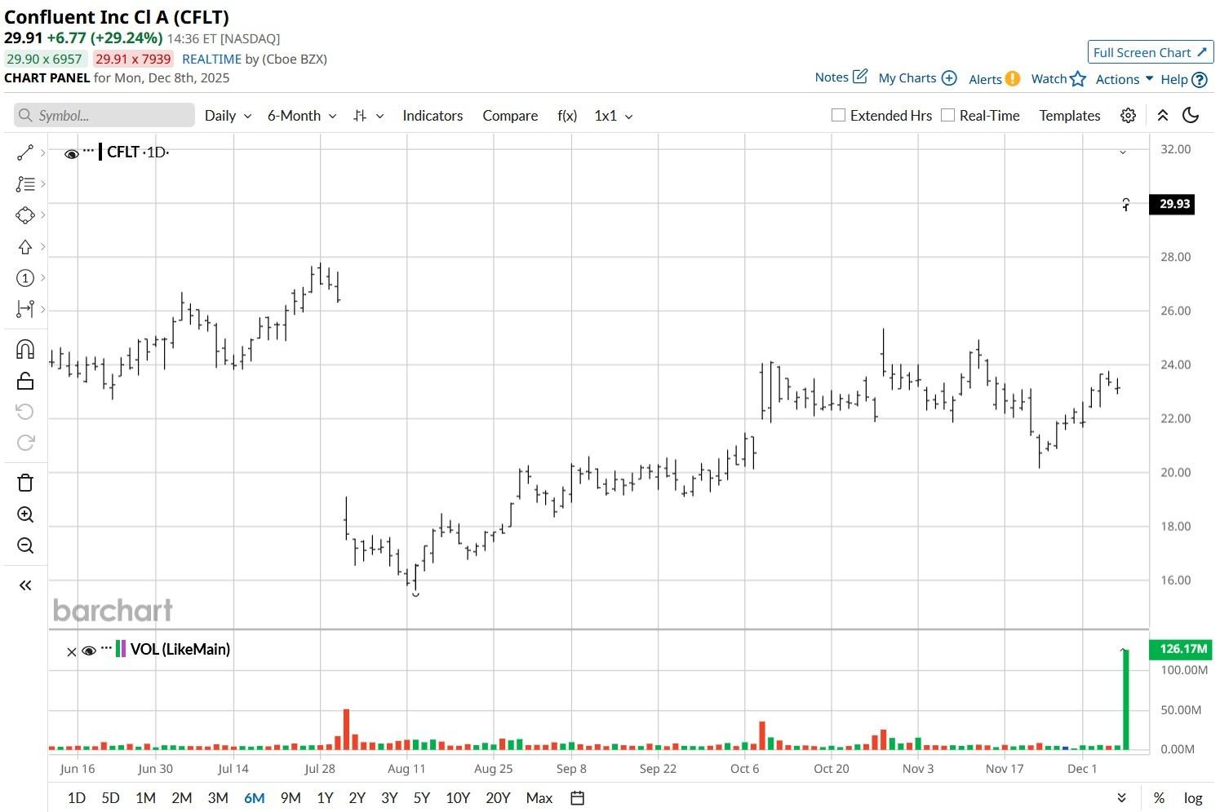Click the REALTIME quote link
The image size is (1220, 812).
coord(212,59)
